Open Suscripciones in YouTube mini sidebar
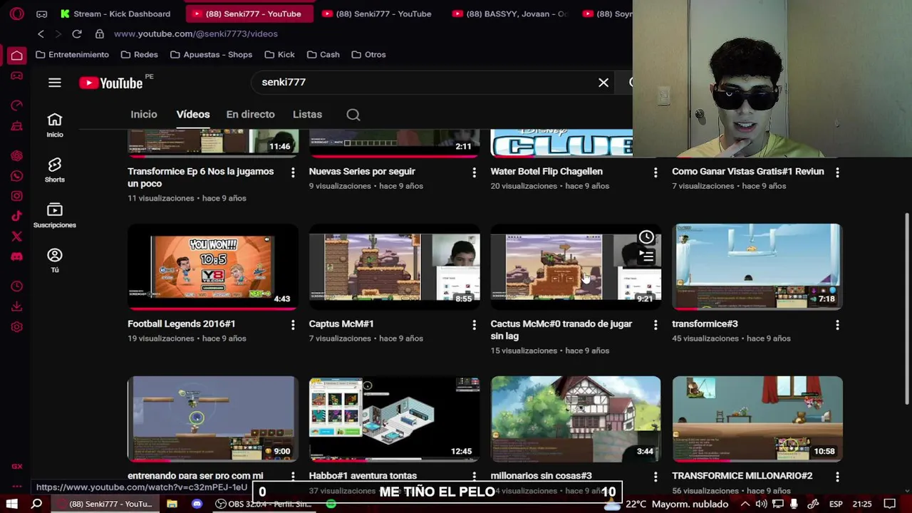The width and height of the screenshot is (912, 513). pyautogui.click(x=55, y=215)
